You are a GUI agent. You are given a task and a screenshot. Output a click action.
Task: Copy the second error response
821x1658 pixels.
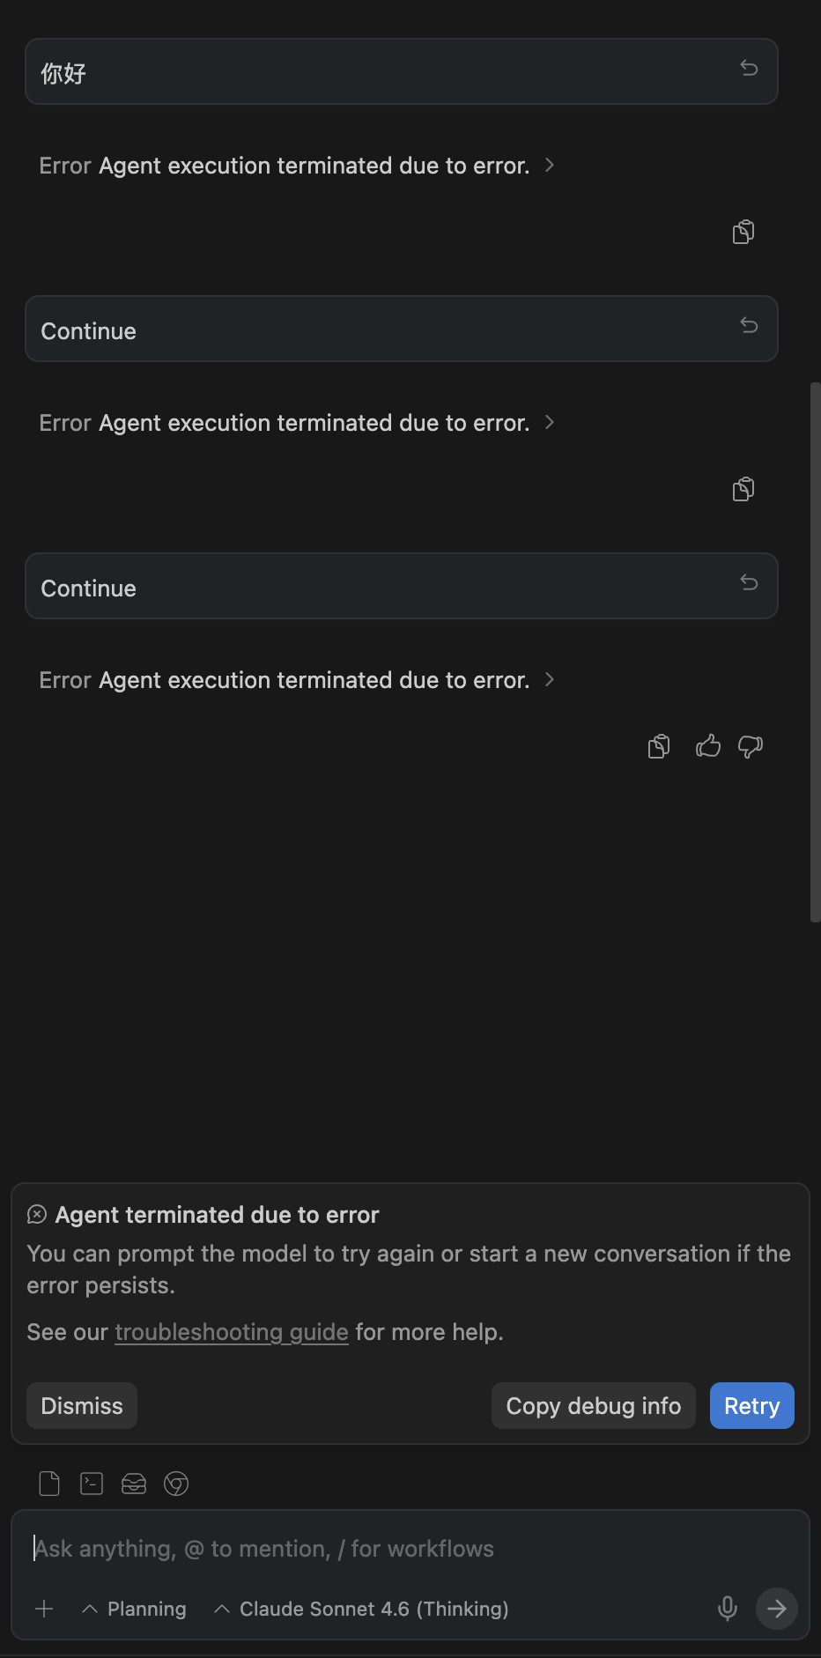(743, 489)
